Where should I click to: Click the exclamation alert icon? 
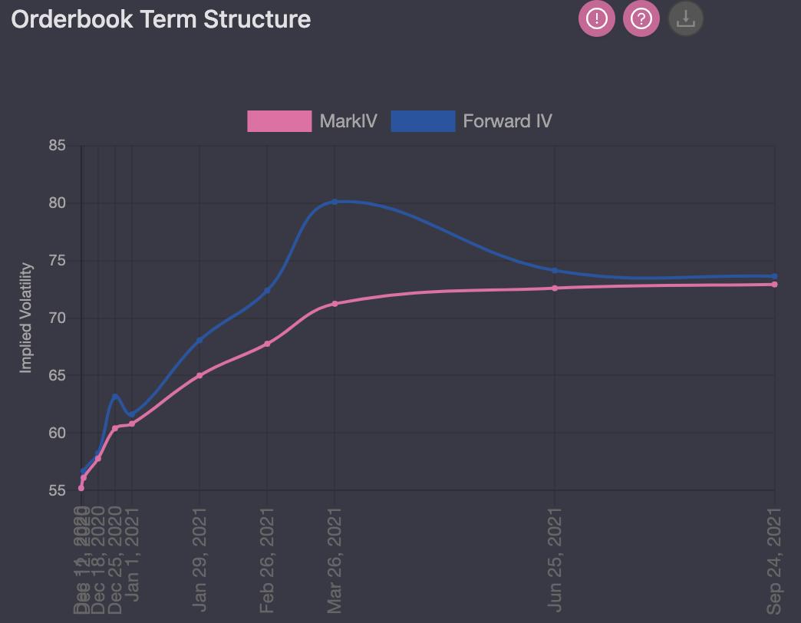point(596,18)
